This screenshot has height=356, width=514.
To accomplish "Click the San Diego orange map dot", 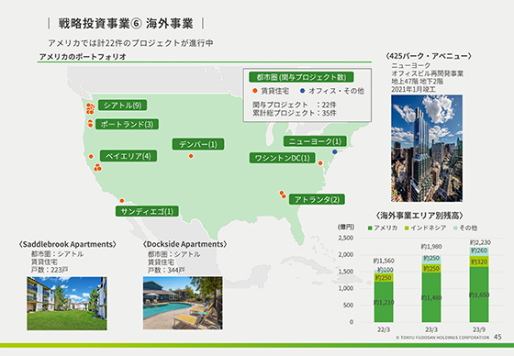I will click(x=121, y=201).
